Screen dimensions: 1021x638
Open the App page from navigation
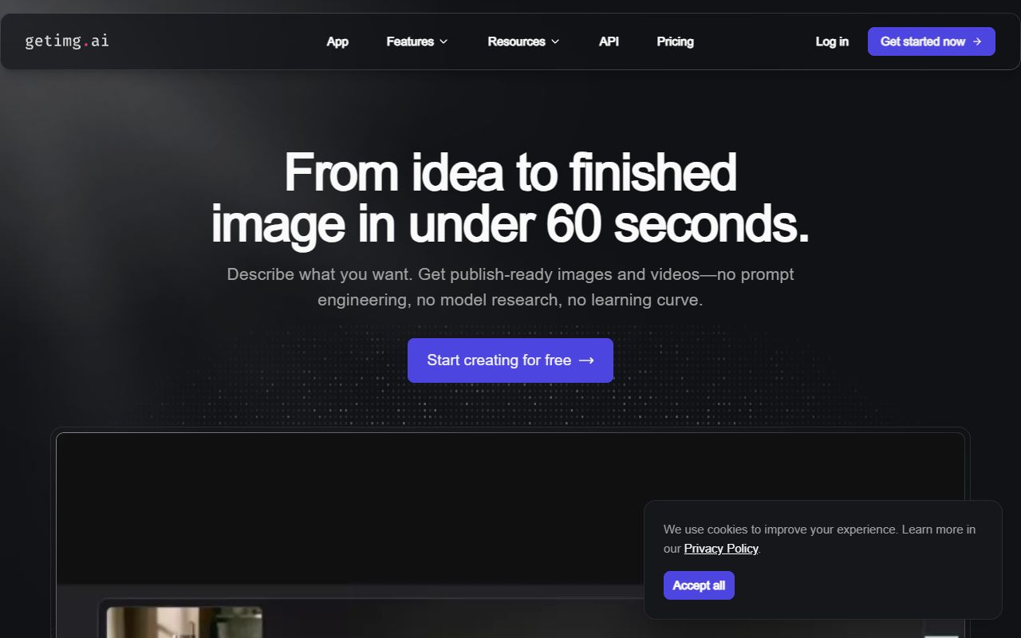(x=337, y=41)
